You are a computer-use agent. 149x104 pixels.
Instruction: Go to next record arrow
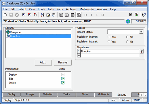pos(97,15)
